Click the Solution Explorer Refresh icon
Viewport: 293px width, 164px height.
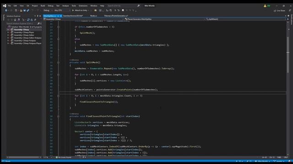coord(32,20)
